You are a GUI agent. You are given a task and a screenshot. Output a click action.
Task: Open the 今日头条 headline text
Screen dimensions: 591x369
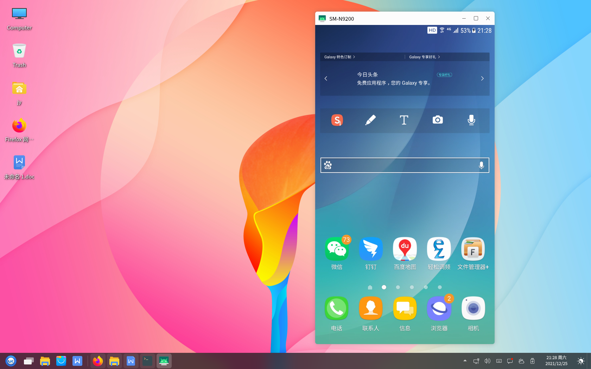click(x=367, y=75)
